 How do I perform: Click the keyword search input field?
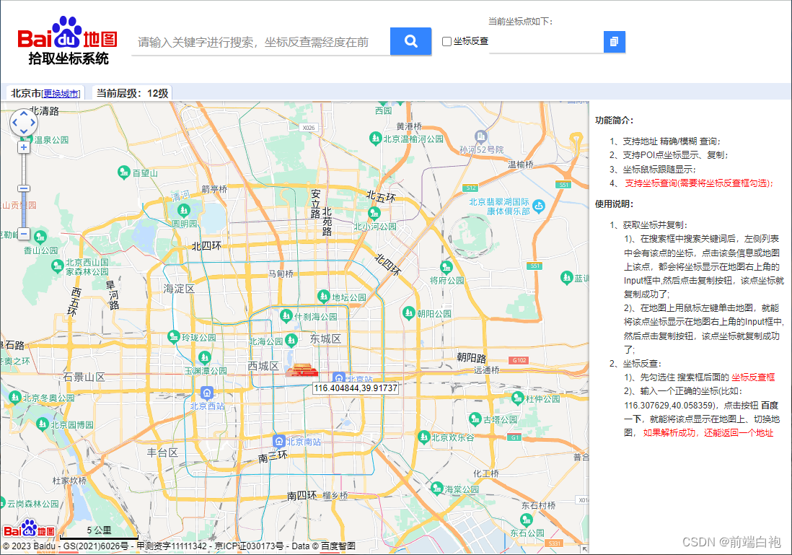(260, 42)
